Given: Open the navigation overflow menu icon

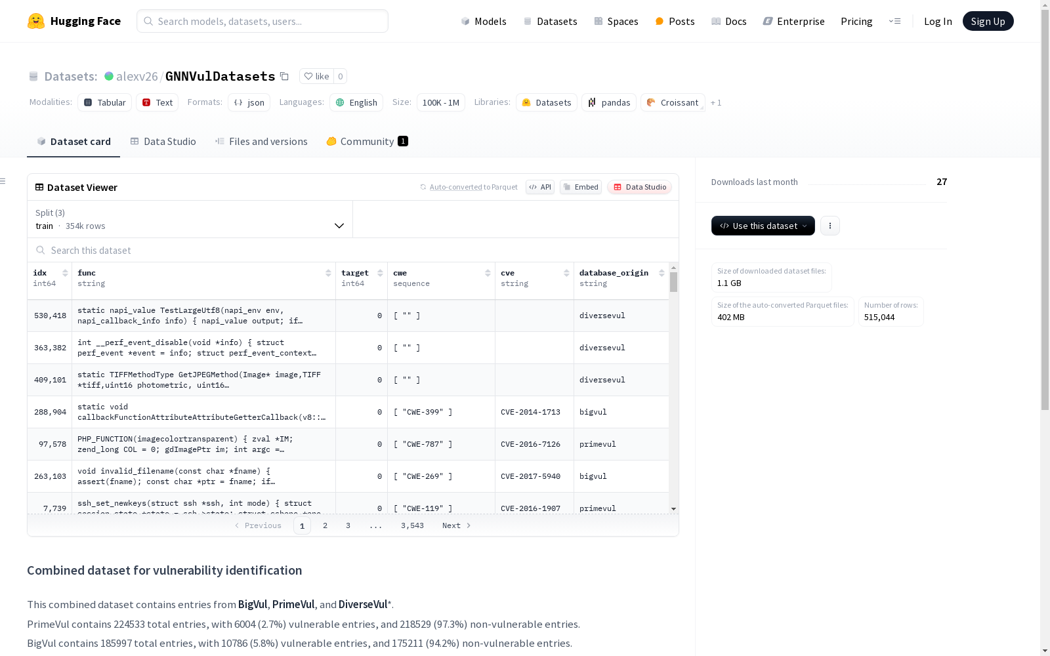Looking at the screenshot, I should [894, 21].
